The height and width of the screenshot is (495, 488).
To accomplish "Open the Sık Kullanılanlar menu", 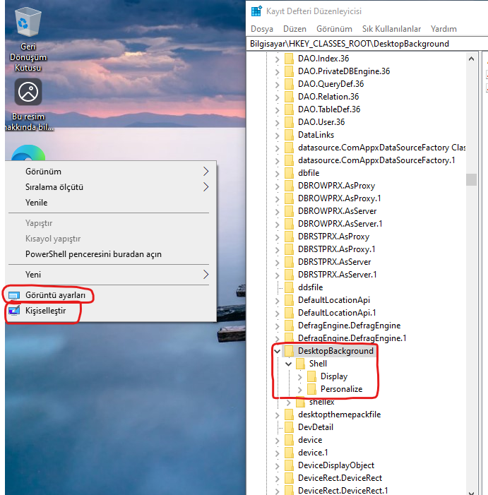I will [391, 29].
